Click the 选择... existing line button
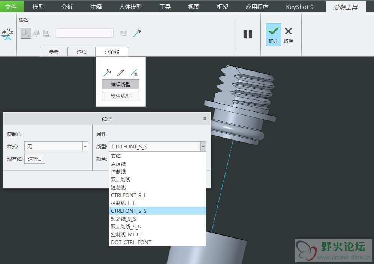This screenshot has width=374, height=264. (x=34, y=159)
